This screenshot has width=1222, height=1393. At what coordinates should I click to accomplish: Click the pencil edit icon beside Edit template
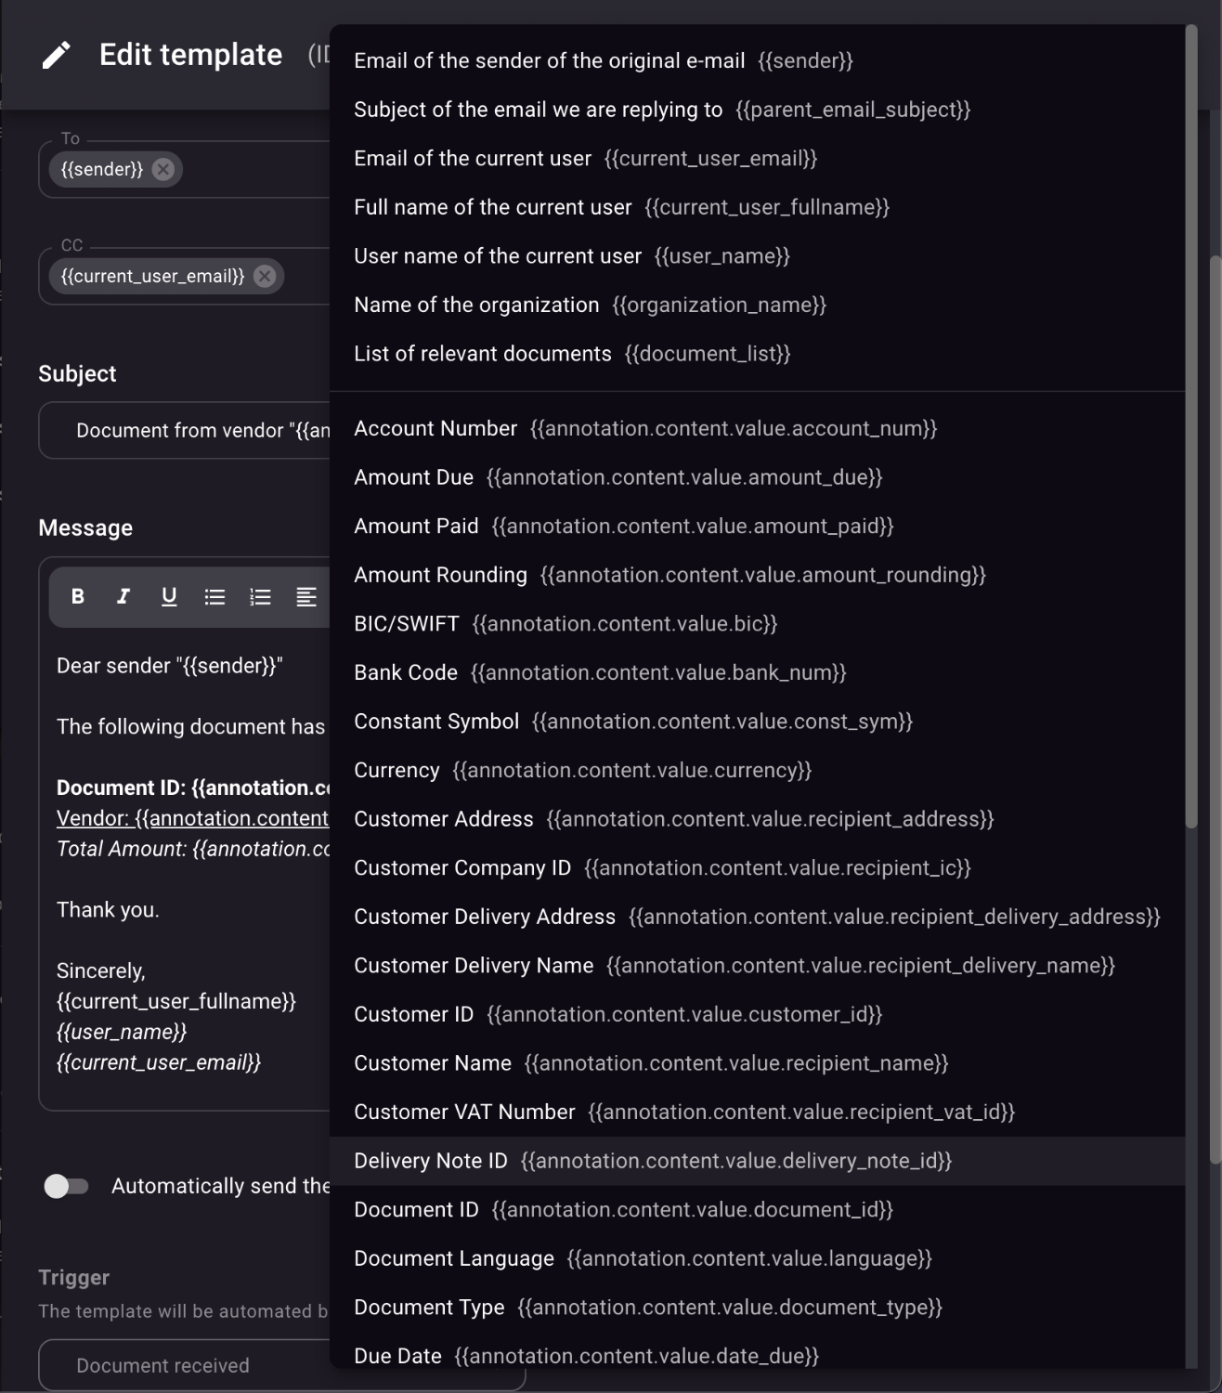pos(56,56)
